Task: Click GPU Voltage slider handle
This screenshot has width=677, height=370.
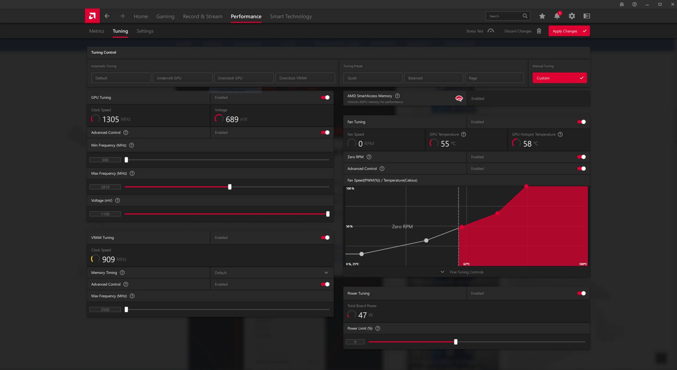Action: (328, 214)
